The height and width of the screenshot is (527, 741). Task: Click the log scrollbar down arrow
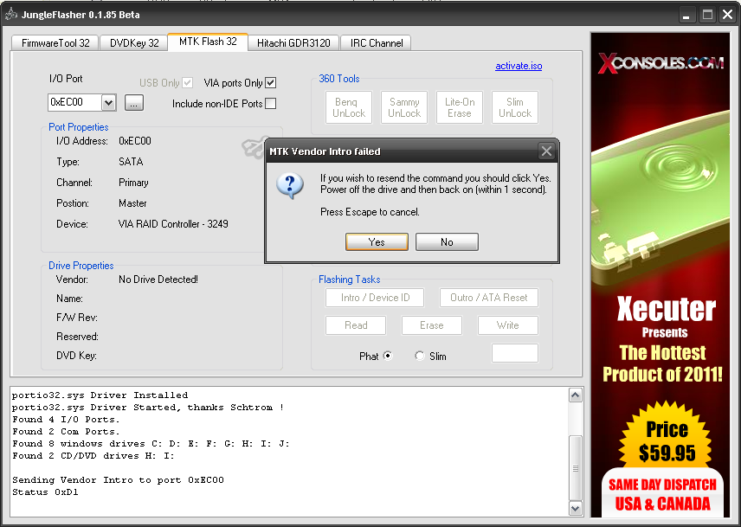[x=575, y=508]
